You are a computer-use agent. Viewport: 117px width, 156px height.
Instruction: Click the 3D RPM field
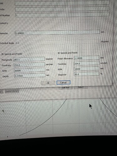(86, 69)
